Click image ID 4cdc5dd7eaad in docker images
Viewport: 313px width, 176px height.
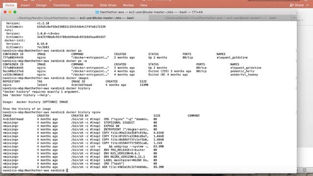82,85
